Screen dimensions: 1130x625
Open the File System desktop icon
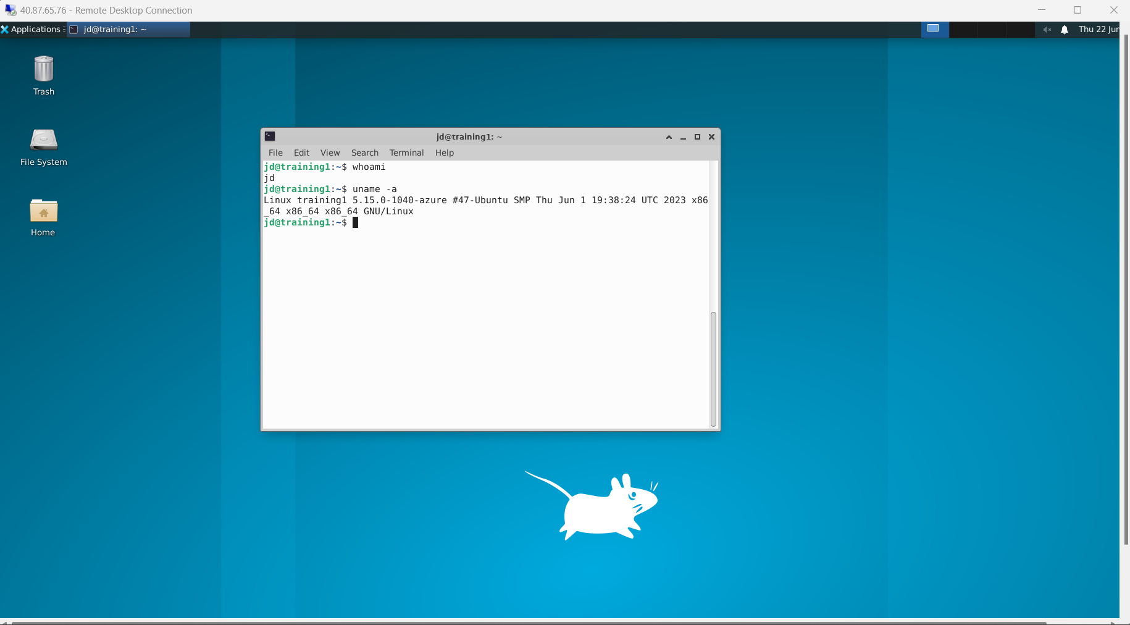click(x=43, y=140)
